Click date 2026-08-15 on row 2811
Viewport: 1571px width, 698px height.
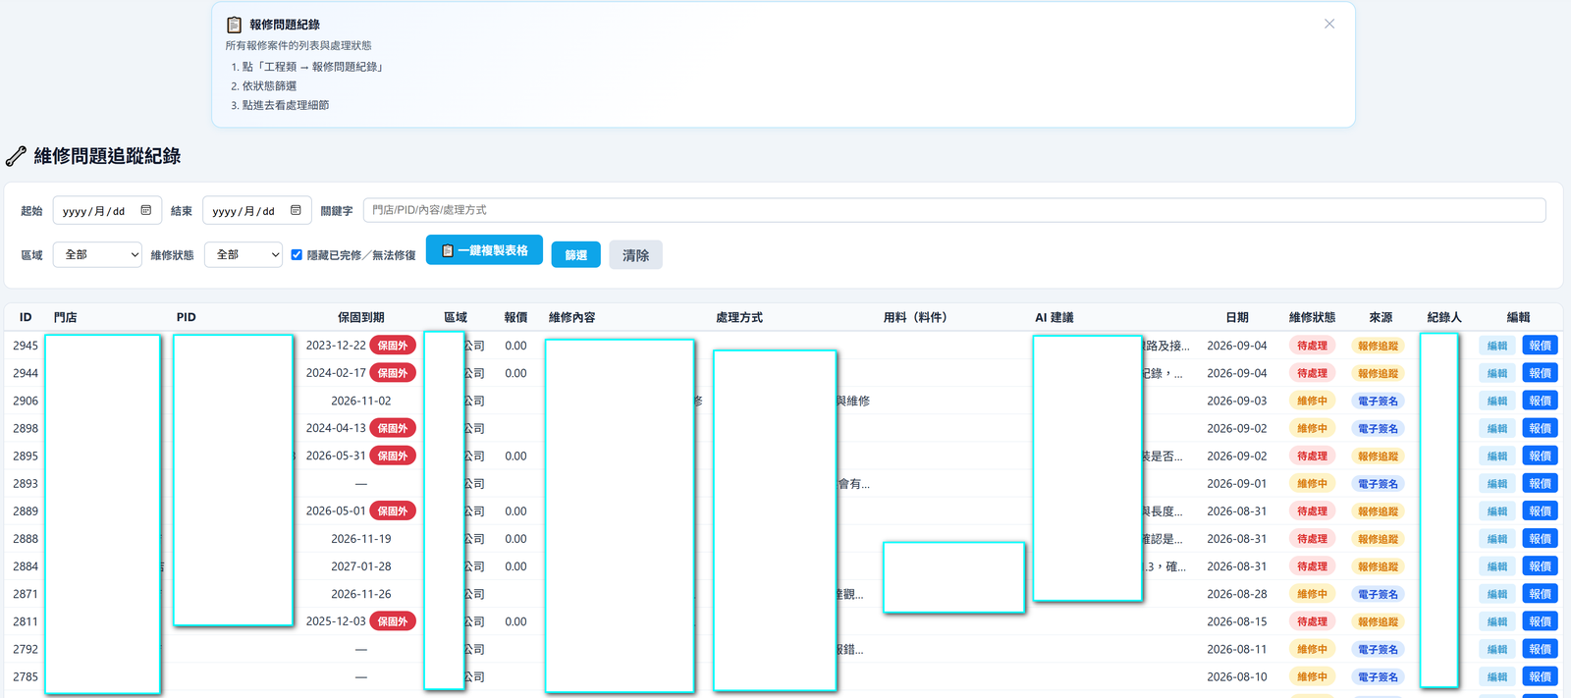pyautogui.click(x=1237, y=621)
